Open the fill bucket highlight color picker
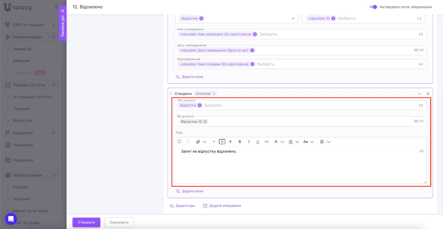The width and height of the screenshot is (443, 229). pyautogui.click(x=293, y=142)
